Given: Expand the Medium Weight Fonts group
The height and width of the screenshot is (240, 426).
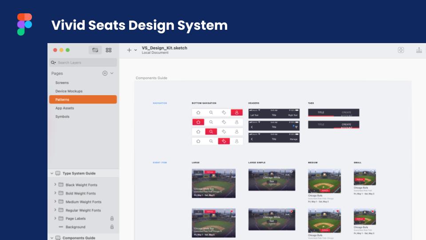Looking at the screenshot, I should [55, 201].
